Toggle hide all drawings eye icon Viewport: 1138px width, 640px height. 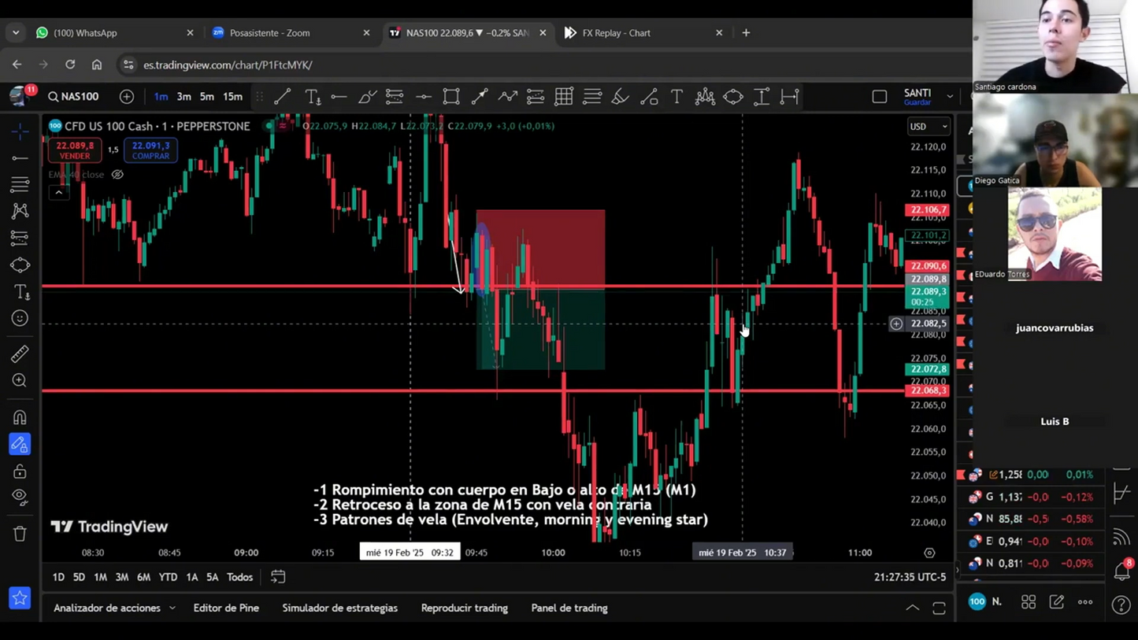(20, 497)
